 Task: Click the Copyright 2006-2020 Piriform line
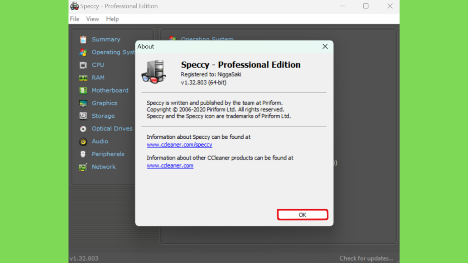click(215, 110)
